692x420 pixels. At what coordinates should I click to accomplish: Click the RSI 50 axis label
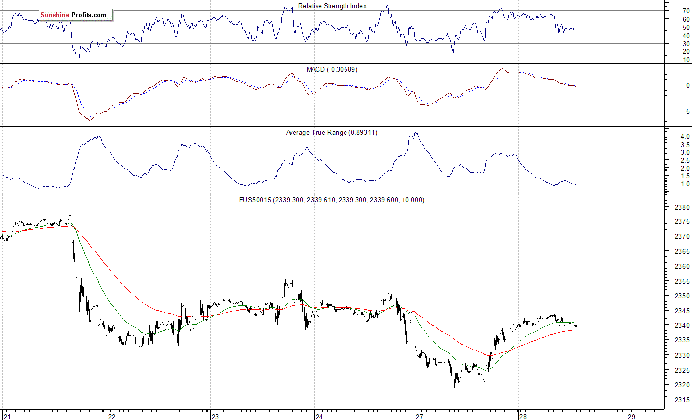point(686,27)
